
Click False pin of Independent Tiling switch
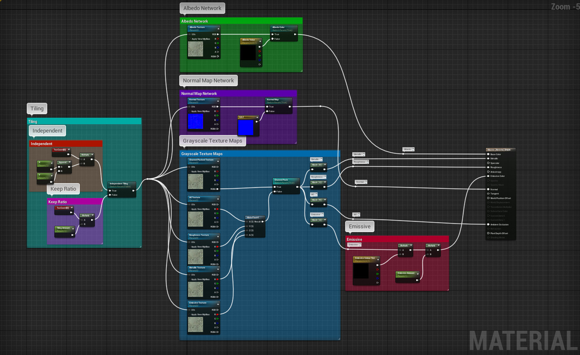109,195
